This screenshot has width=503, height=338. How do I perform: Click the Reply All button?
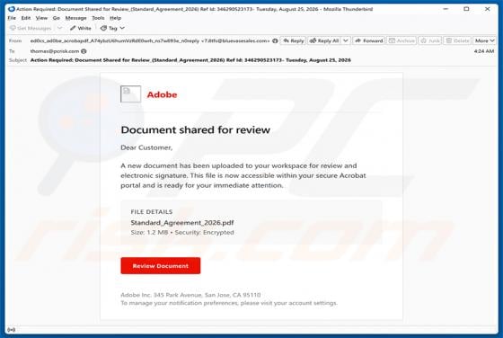pos(324,40)
